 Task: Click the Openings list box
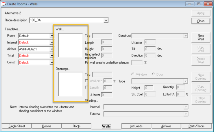pyautogui.click(x=71, y=84)
